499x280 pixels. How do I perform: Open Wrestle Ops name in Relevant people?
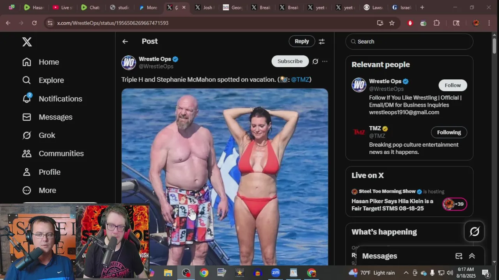385,81
